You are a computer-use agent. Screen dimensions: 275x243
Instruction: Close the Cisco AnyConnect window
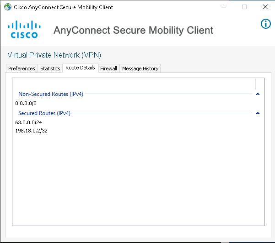[265, 7]
